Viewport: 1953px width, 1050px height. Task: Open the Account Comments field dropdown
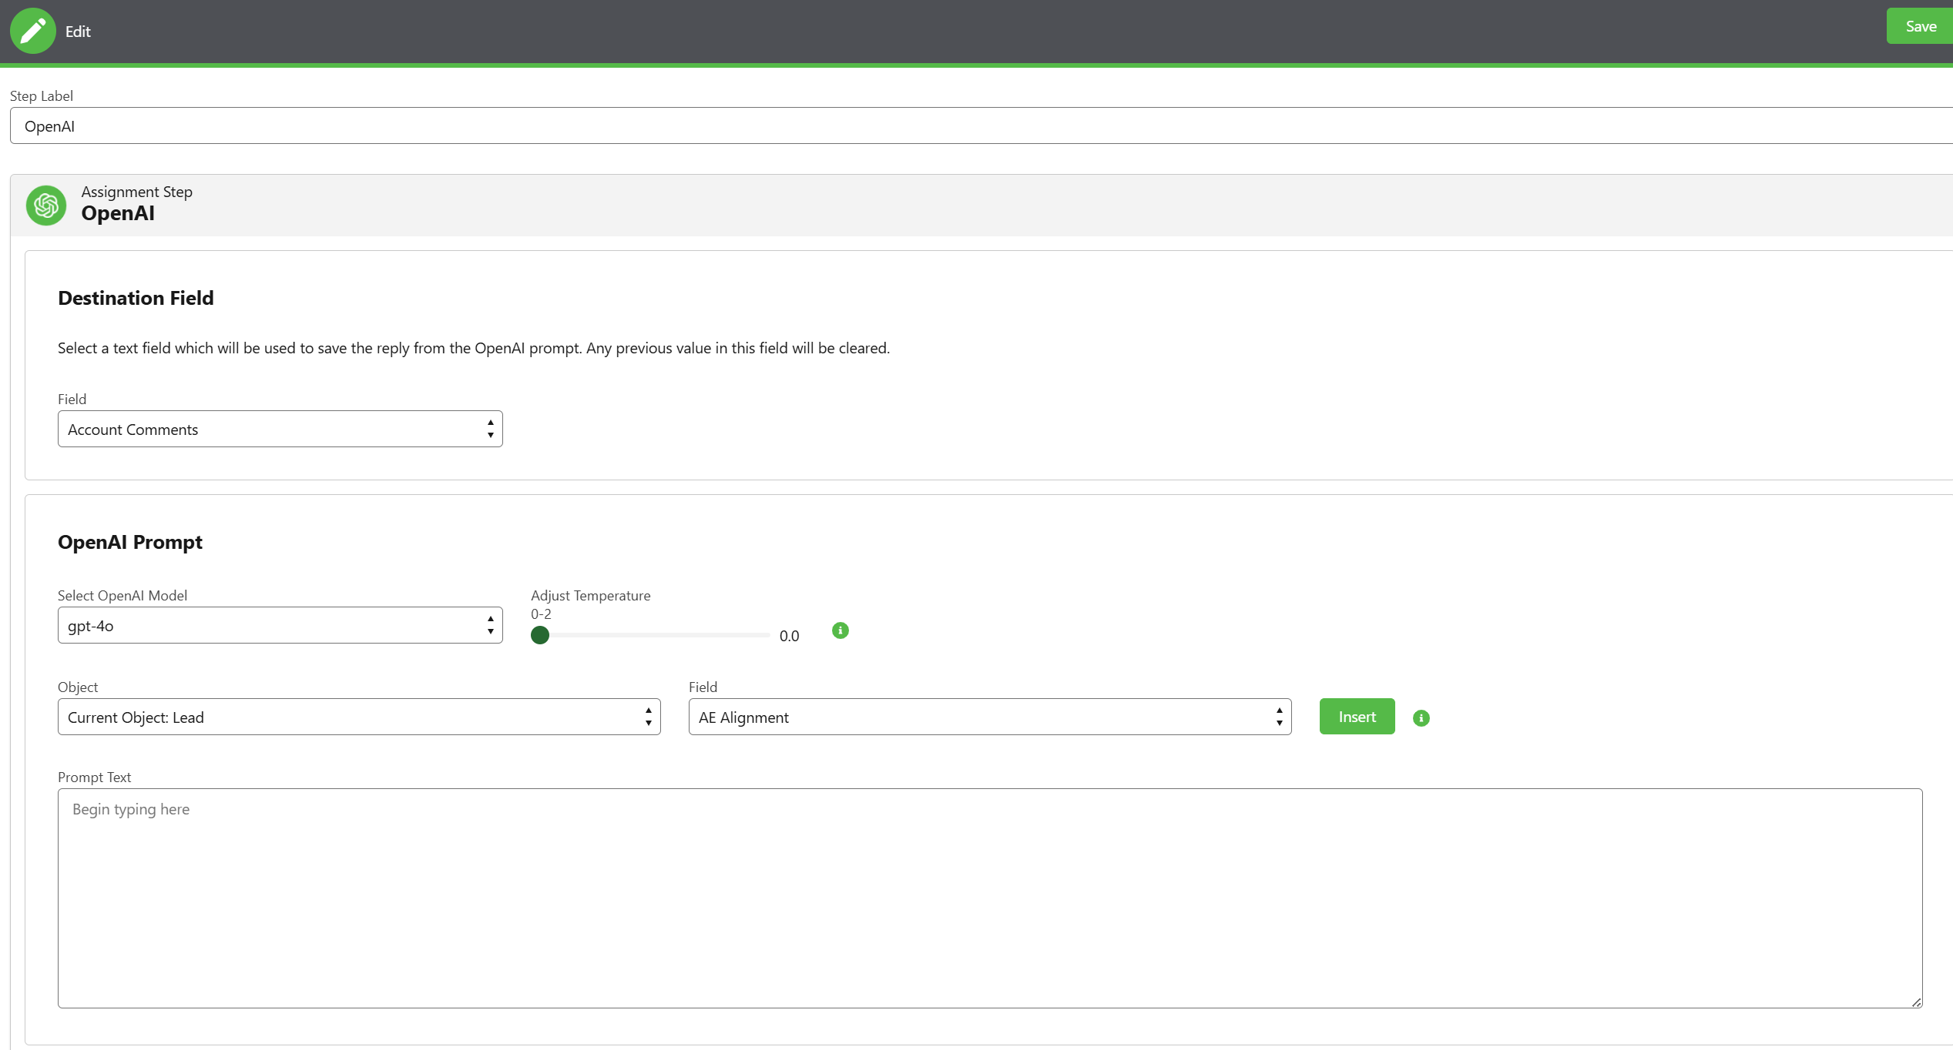[280, 429]
